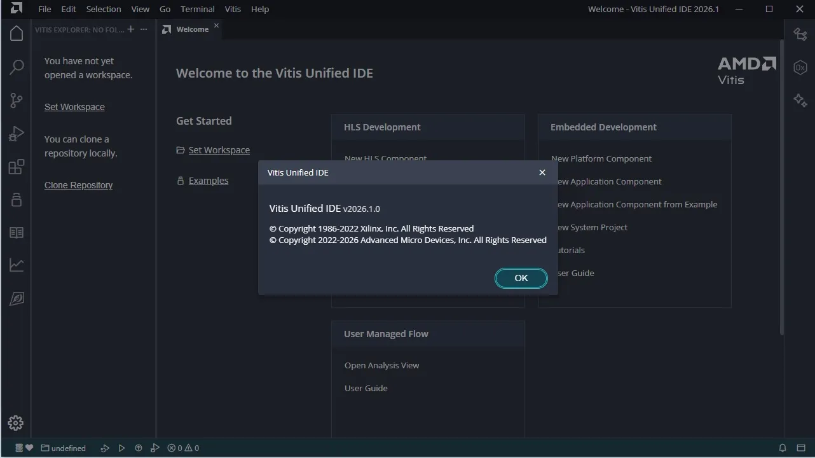
Task: Open the Help menu
Action: (260, 9)
